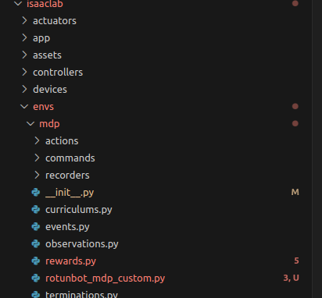Click the Python icon of events.py
The image size is (322, 298).
click(x=36, y=227)
